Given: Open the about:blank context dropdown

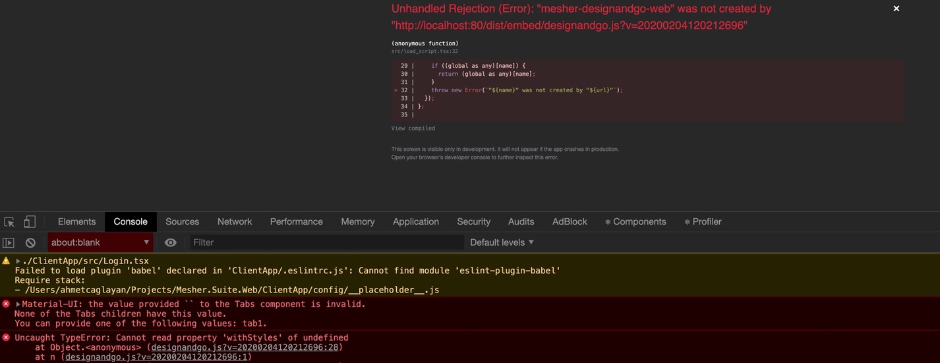Looking at the screenshot, I should 100,242.
